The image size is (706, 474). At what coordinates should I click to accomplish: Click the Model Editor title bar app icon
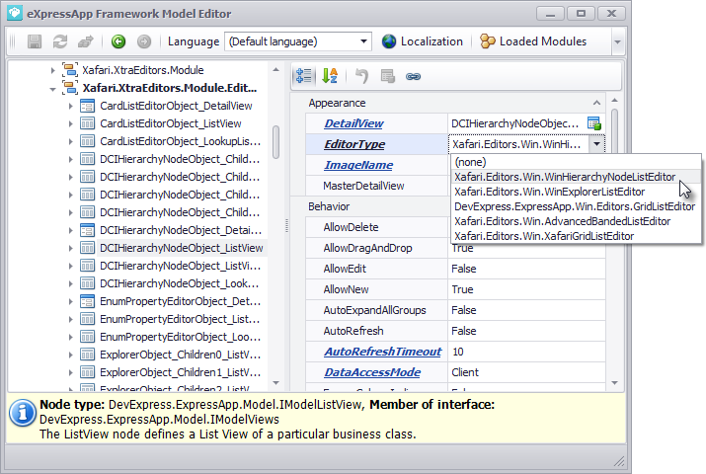pyautogui.click(x=15, y=13)
